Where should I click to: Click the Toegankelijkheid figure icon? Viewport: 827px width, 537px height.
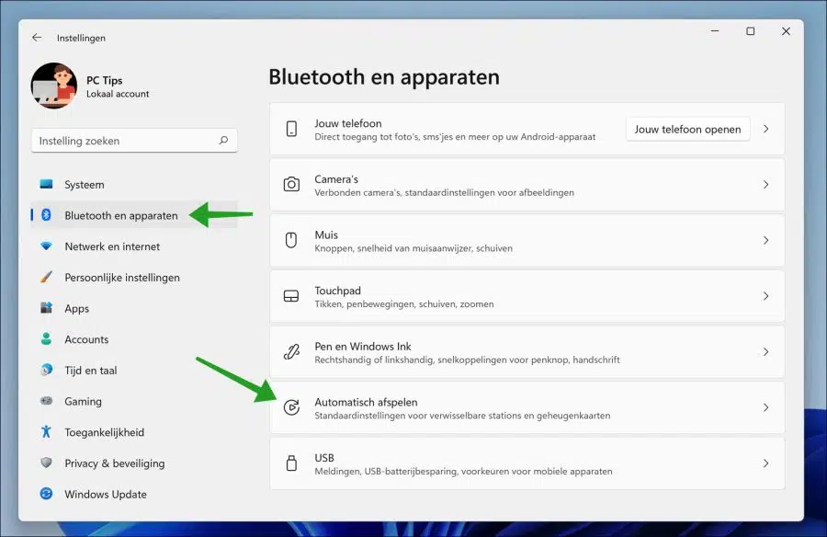47,432
